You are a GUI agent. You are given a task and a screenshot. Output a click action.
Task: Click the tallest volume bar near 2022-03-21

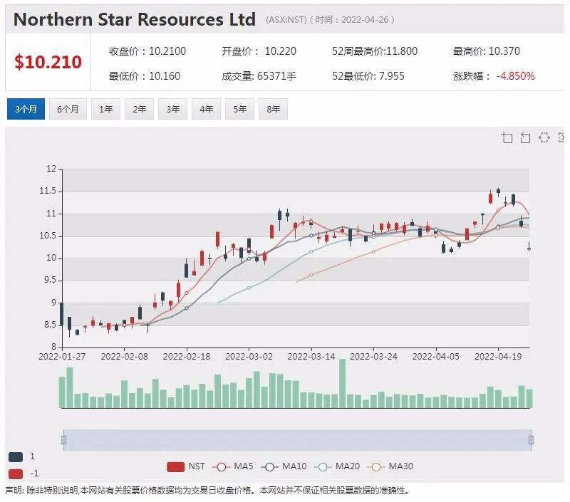pyautogui.click(x=343, y=383)
